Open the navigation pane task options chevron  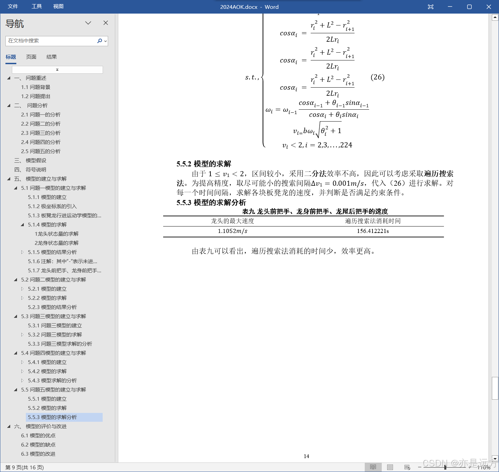click(88, 23)
